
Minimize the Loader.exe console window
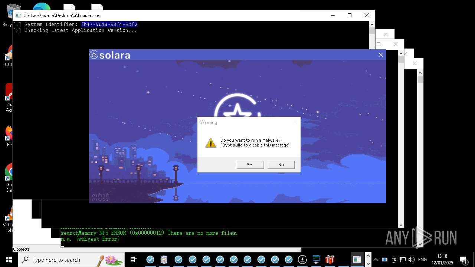pos(332,15)
